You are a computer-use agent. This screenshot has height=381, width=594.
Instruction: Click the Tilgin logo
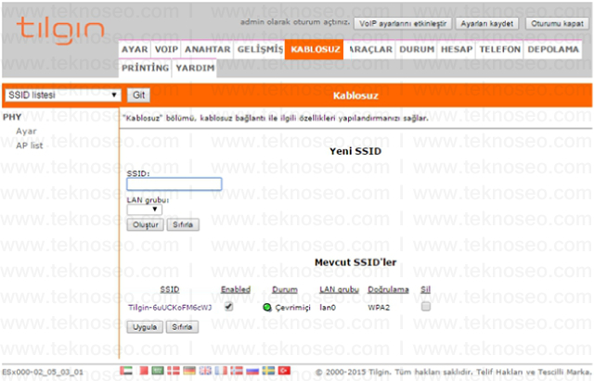click(x=60, y=31)
